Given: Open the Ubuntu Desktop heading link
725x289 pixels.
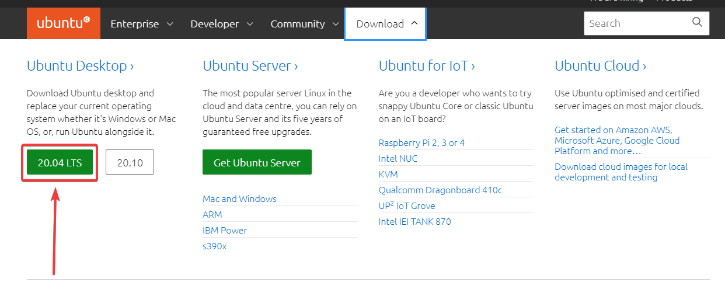Looking at the screenshot, I should click(x=81, y=66).
